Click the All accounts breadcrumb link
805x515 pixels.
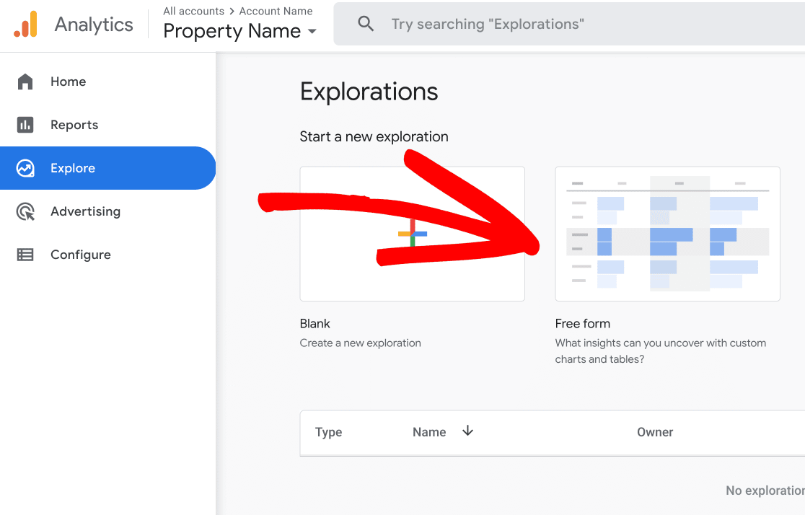(x=193, y=11)
